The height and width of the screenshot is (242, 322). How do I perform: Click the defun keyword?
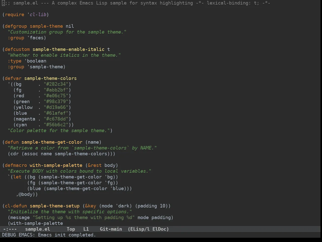pyautogui.click(x=12, y=142)
